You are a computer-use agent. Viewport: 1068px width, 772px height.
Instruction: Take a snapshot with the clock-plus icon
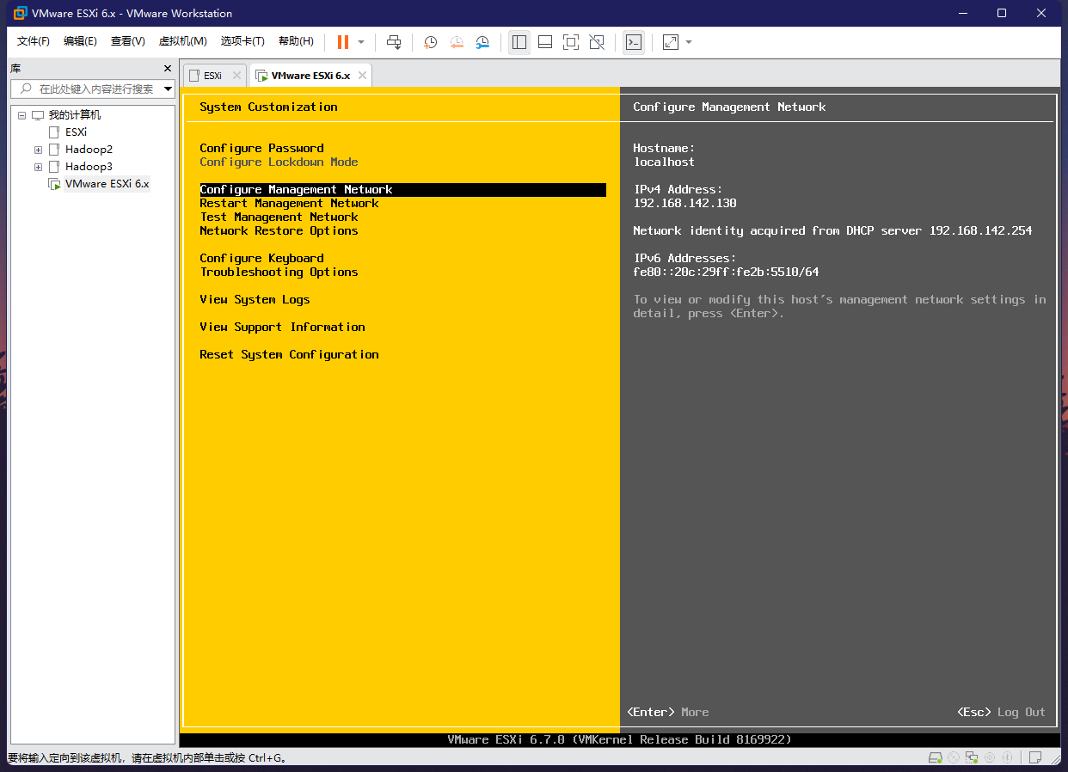click(x=430, y=42)
